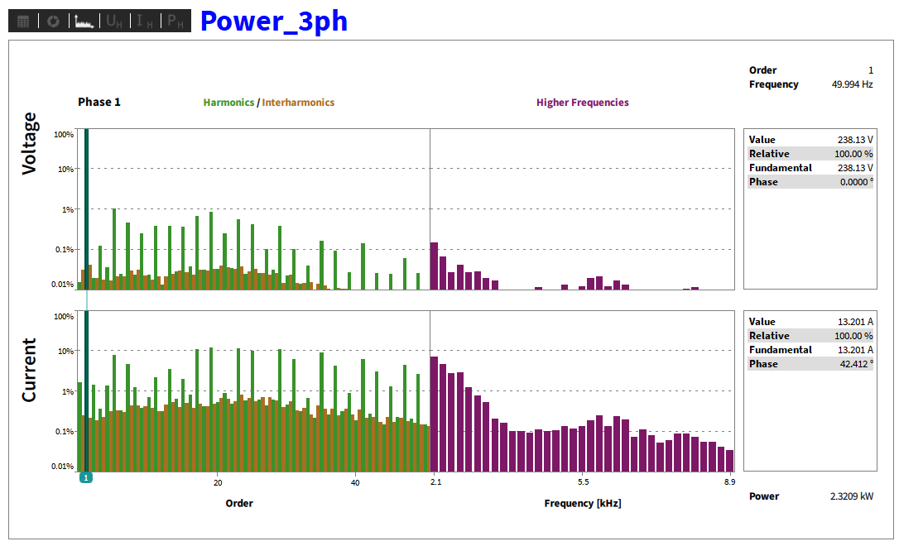Screen dimensions: 899x546
Task: Select the circular vector diagram icon
Action: click(x=53, y=22)
